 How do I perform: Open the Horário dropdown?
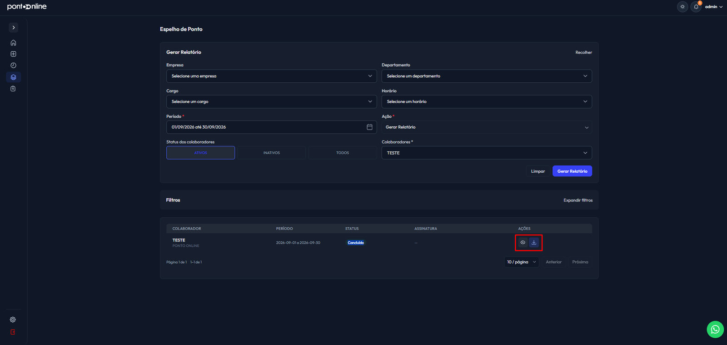pos(487,101)
